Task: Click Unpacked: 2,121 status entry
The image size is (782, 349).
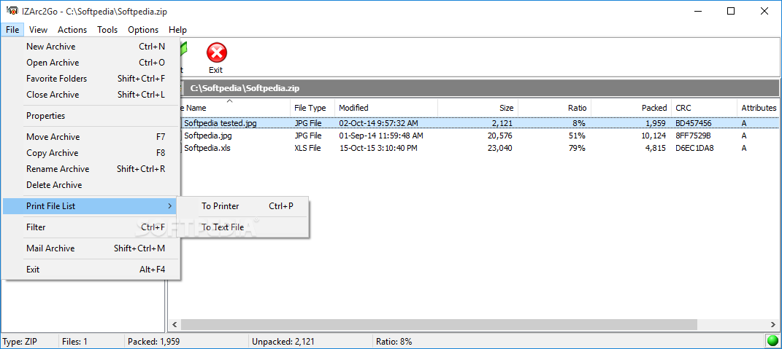Action: click(283, 342)
